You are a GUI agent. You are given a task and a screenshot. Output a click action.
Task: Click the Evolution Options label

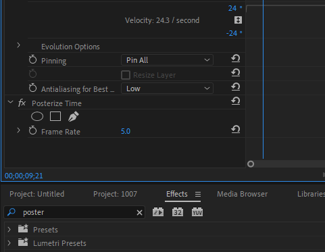70,47
